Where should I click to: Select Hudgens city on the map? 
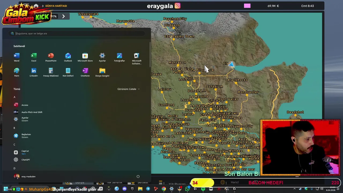click(172, 25)
